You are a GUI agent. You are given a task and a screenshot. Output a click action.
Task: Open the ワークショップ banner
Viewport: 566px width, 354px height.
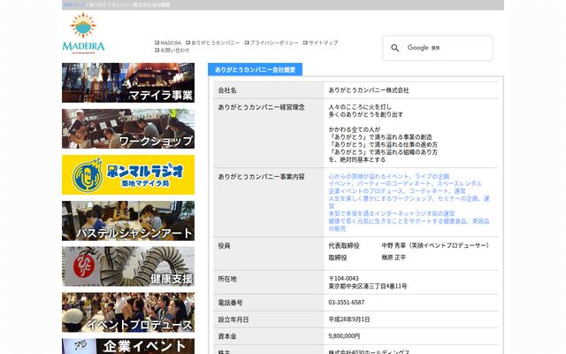coord(128,128)
